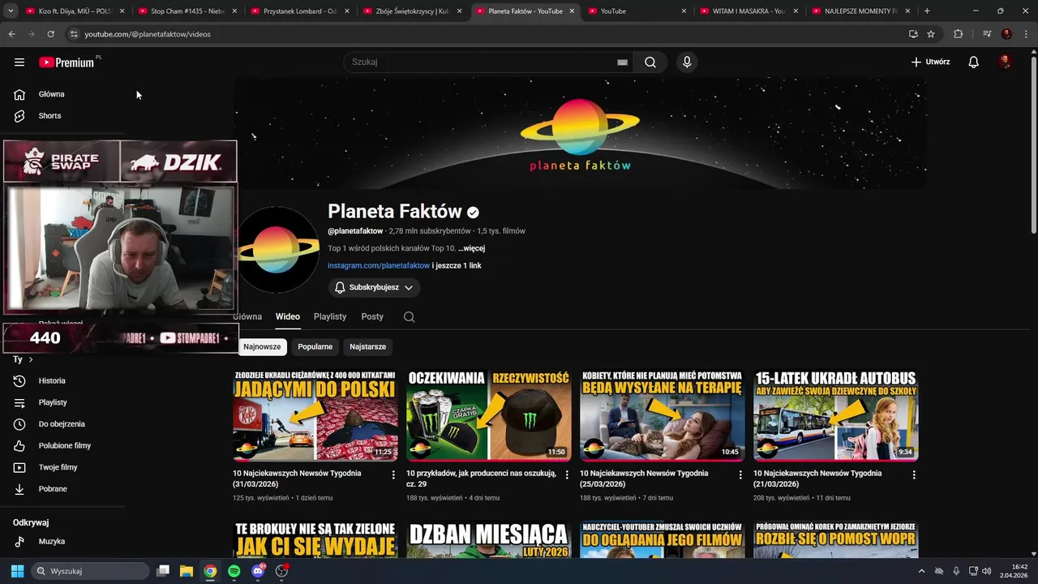Open the notifications bell
This screenshot has width=1038, height=584.
pyautogui.click(x=974, y=62)
